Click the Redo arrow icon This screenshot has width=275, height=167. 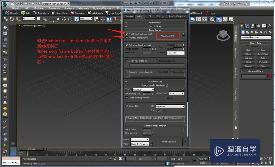tap(33, 4)
